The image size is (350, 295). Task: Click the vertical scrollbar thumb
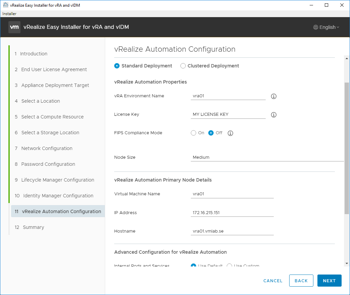pyautogui.click(x=347, y=148)
